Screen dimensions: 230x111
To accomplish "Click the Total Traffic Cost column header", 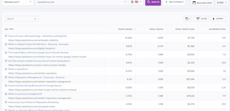I will point(185,29).
